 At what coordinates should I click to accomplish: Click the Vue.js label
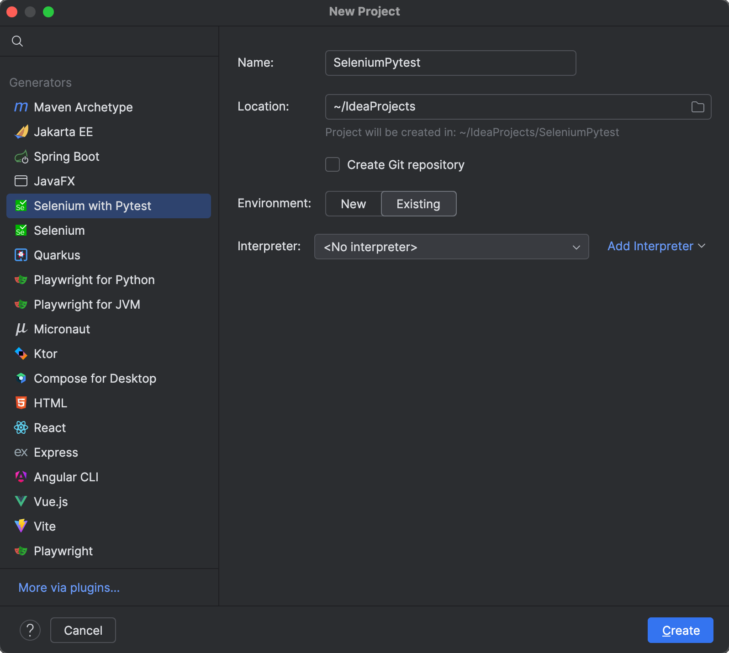[51, 502]
